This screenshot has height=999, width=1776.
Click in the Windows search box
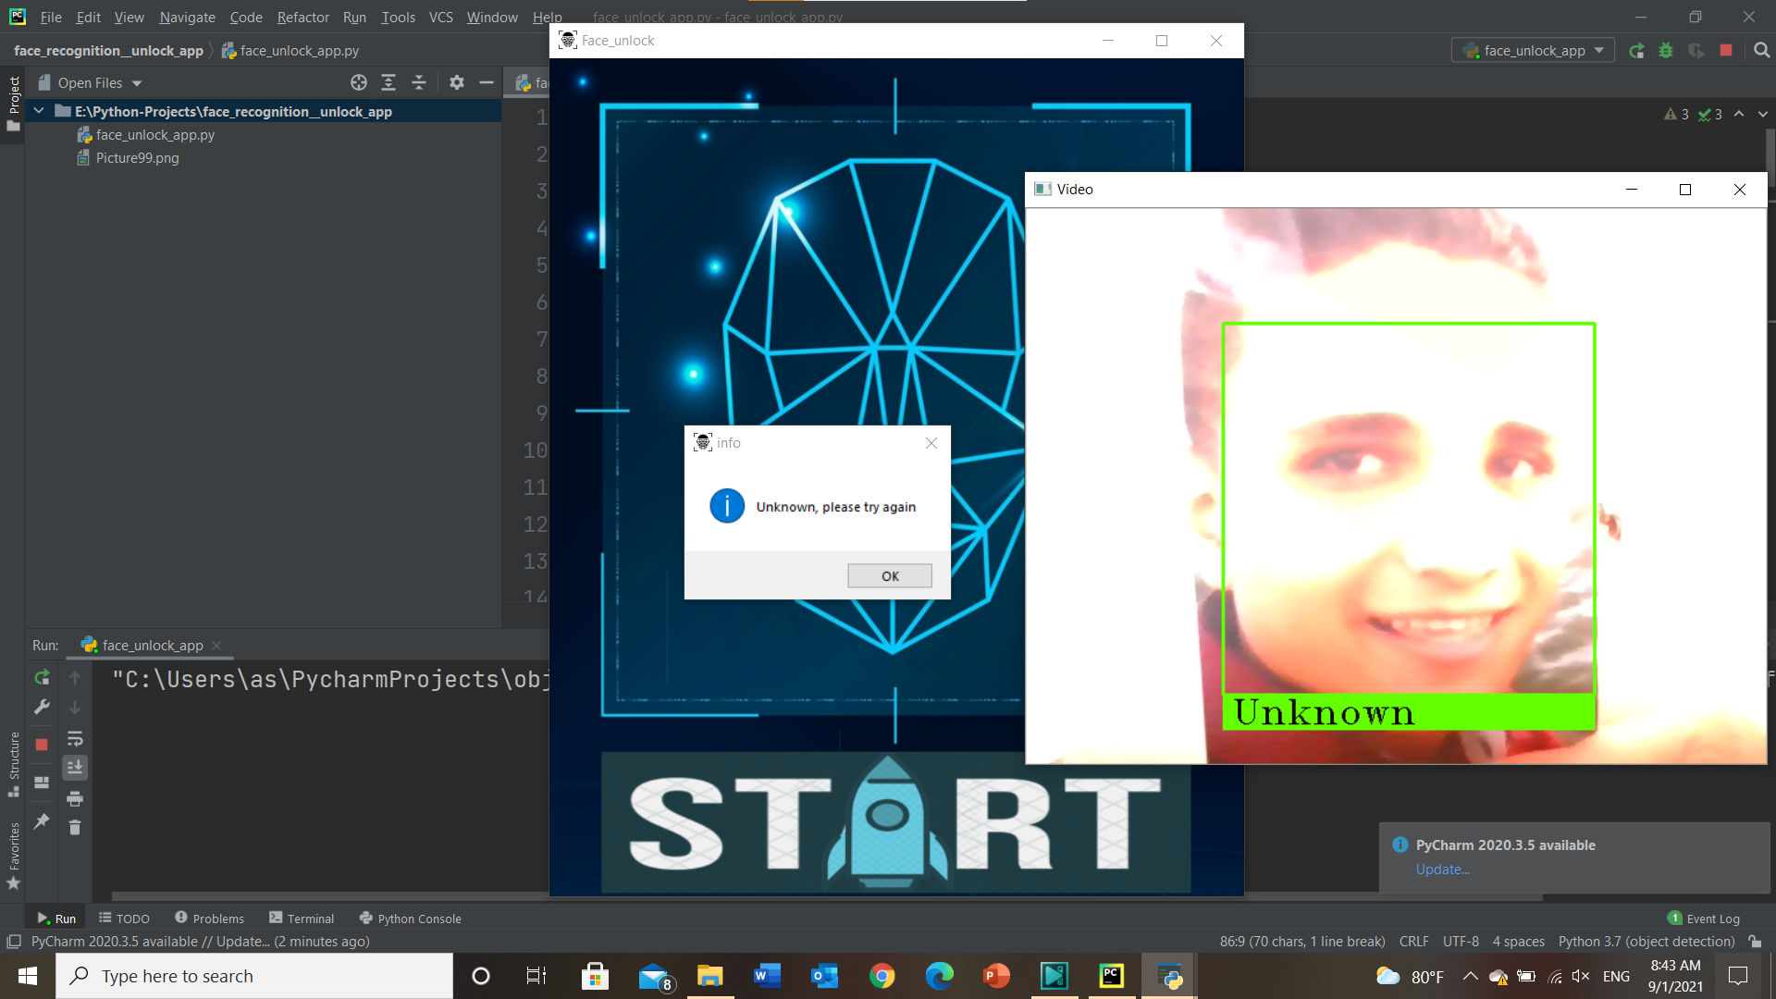(254, 976)
